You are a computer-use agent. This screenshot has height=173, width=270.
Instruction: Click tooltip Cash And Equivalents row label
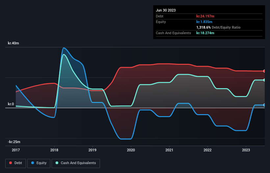point(173,33)
